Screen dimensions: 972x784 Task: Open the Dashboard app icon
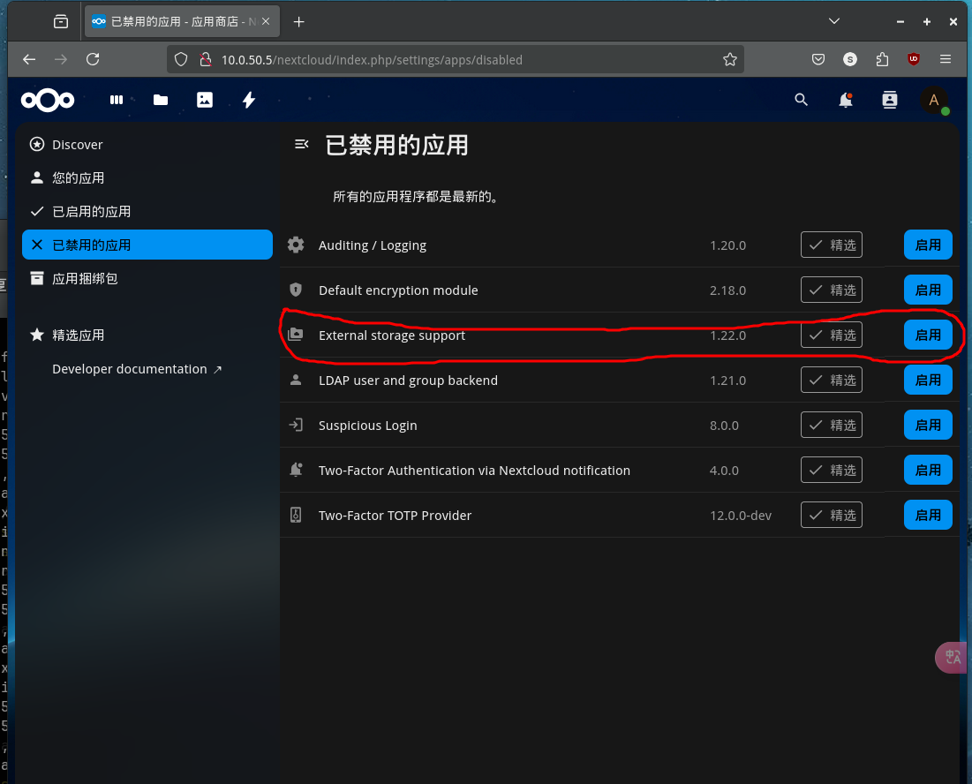coord(117,100)
